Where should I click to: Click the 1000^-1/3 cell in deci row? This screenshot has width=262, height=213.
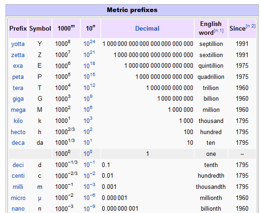click(x=66, y=164)
